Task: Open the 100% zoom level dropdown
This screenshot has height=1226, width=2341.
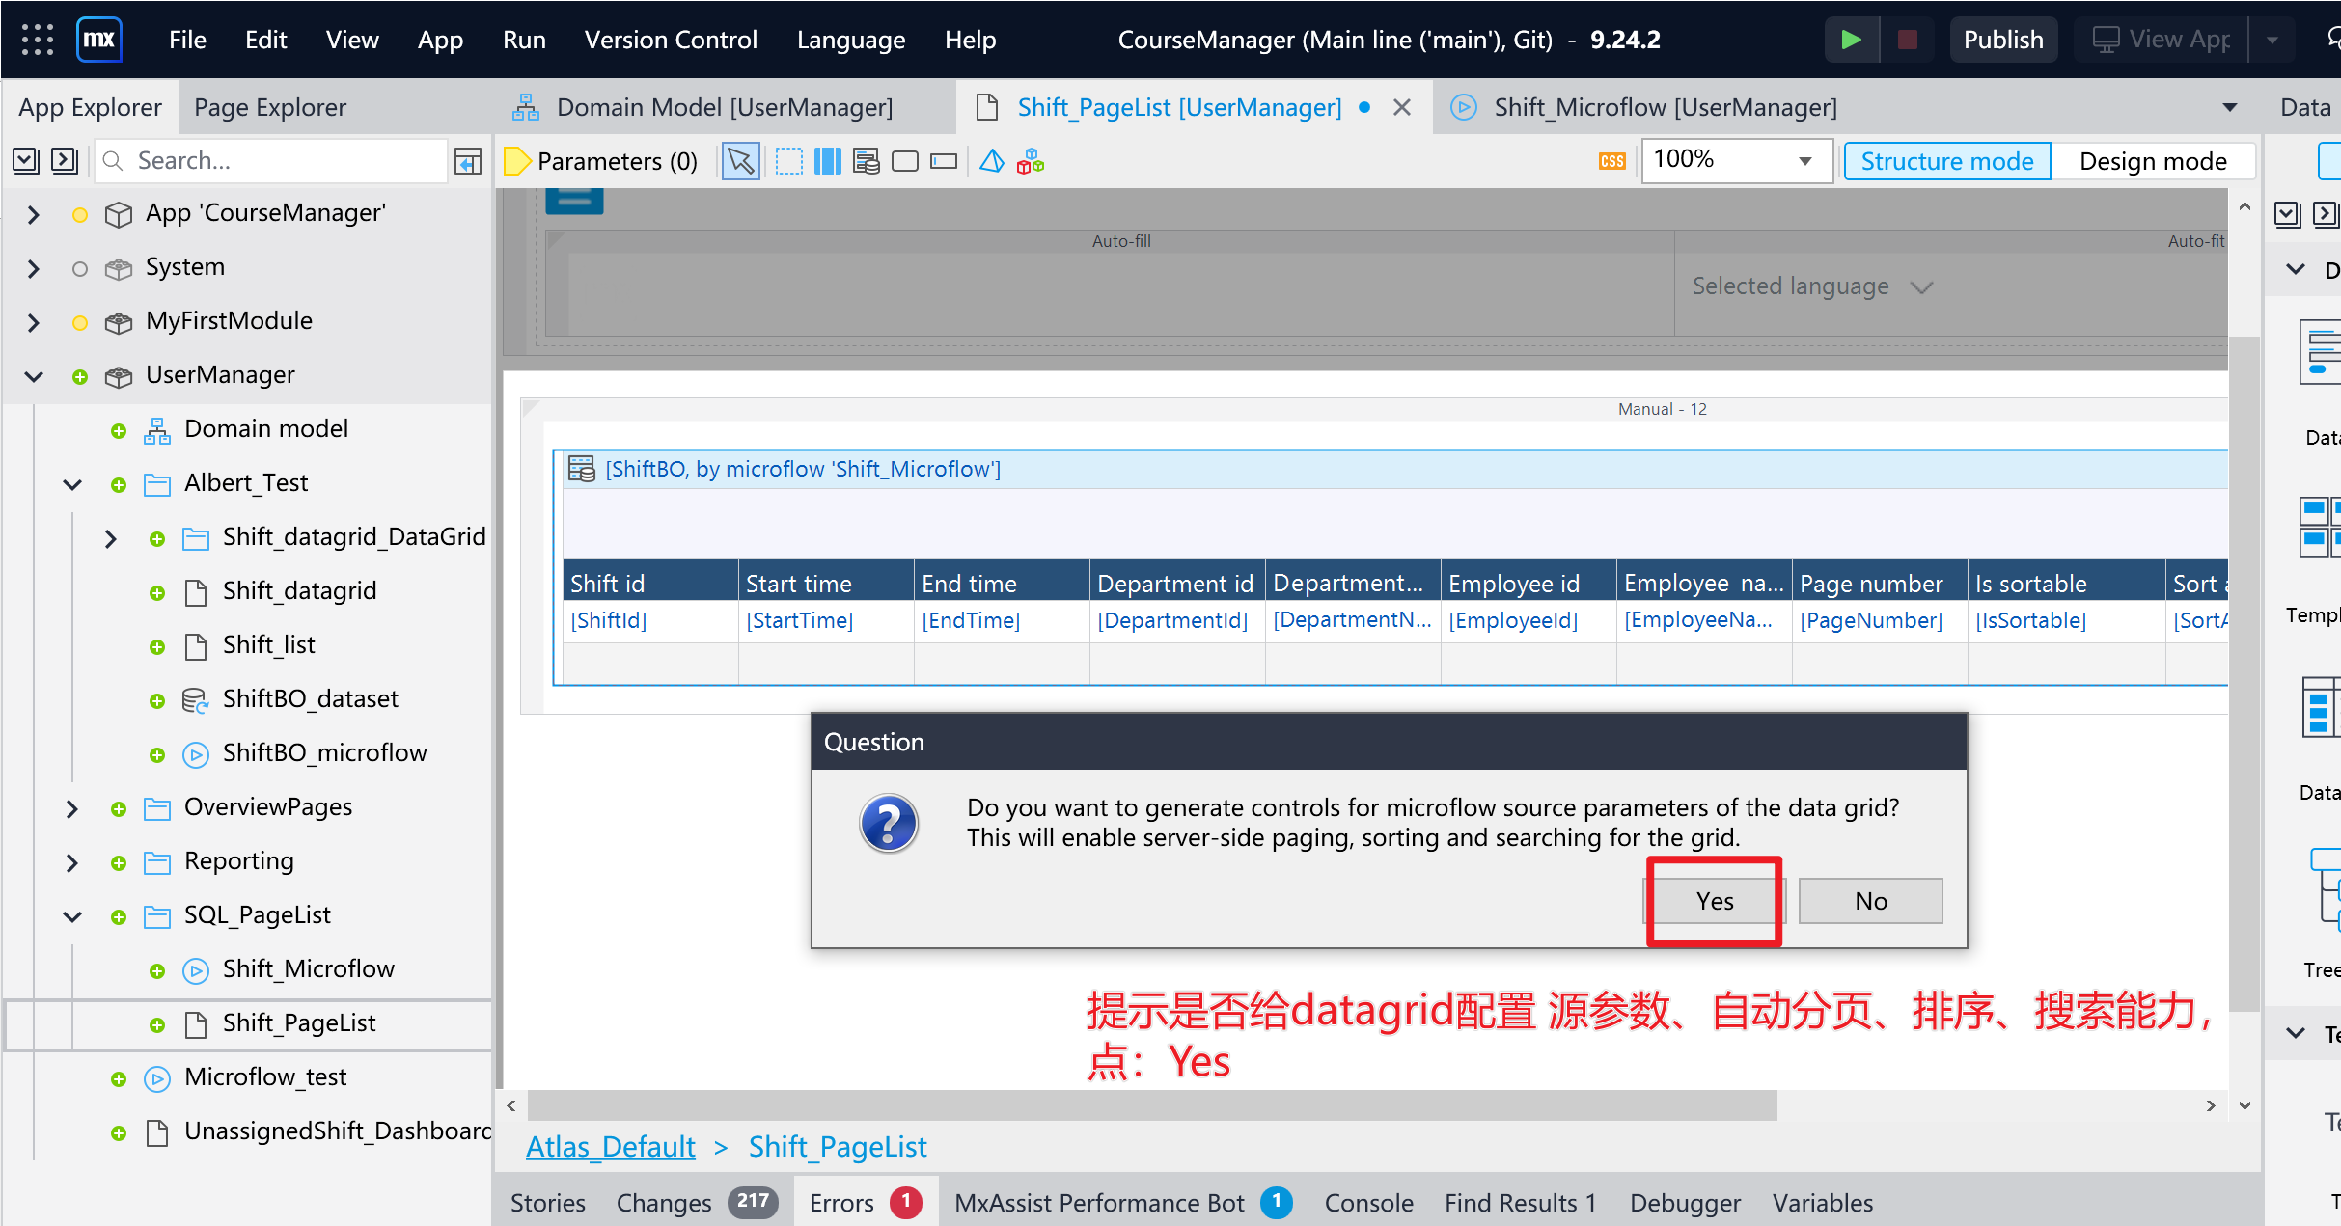Action: click(1736, 160)
